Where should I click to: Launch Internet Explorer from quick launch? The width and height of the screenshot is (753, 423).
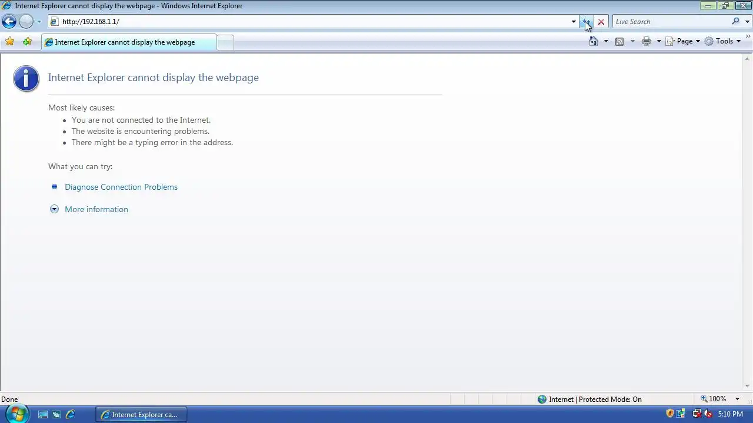pos(70,414)
